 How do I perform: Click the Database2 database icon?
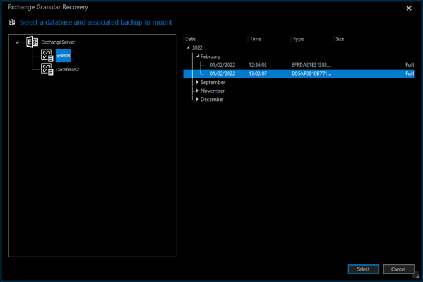(47, 69)
